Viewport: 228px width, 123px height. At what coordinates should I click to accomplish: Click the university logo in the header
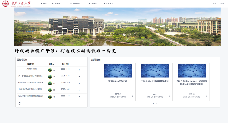tap(16, 4)
